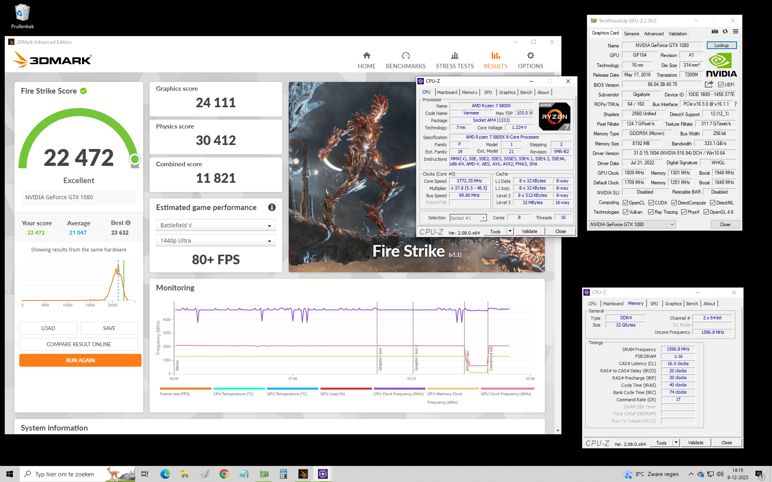
Task: Click the info icon next to Best score
Action: [128, 223]
